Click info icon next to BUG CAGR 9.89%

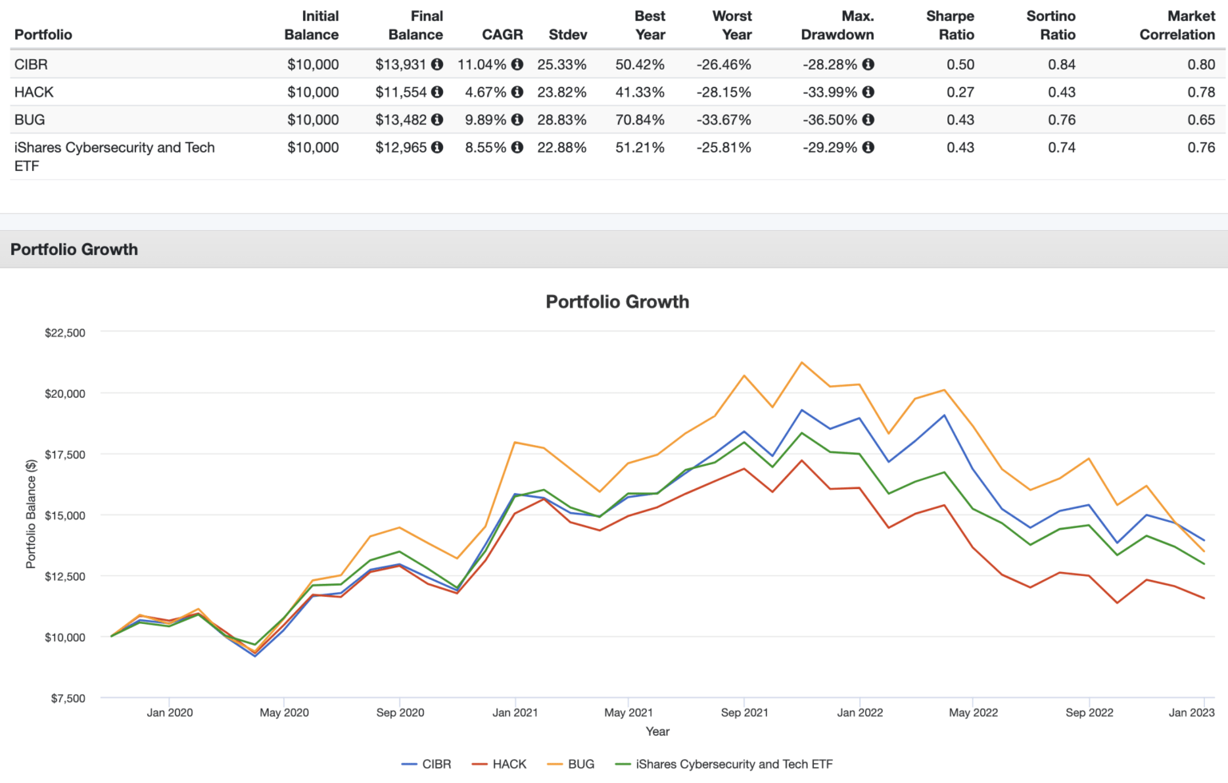click(517, 120)
